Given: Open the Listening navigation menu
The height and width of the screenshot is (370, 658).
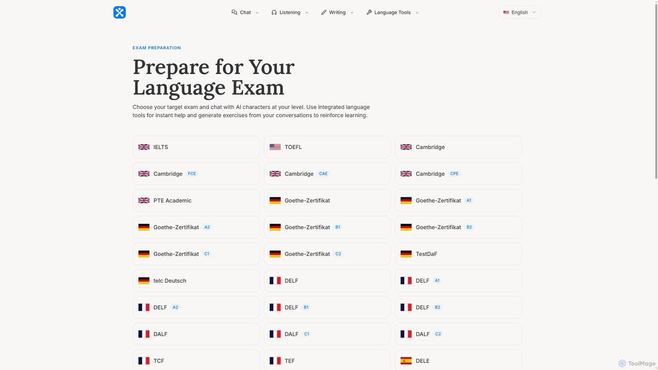Looking at the screenshot, I should 290,12.
